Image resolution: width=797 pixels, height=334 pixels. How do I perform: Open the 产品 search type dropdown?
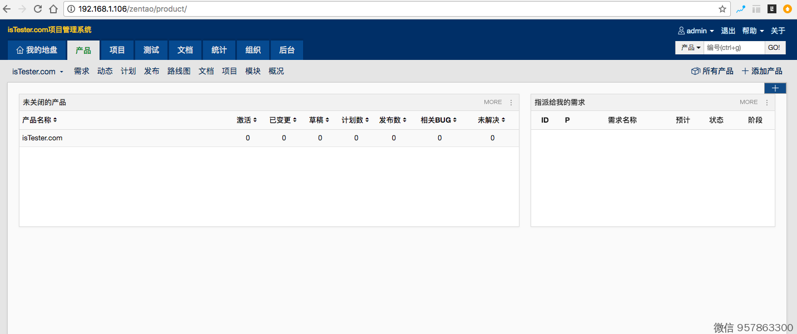[690, 48]
